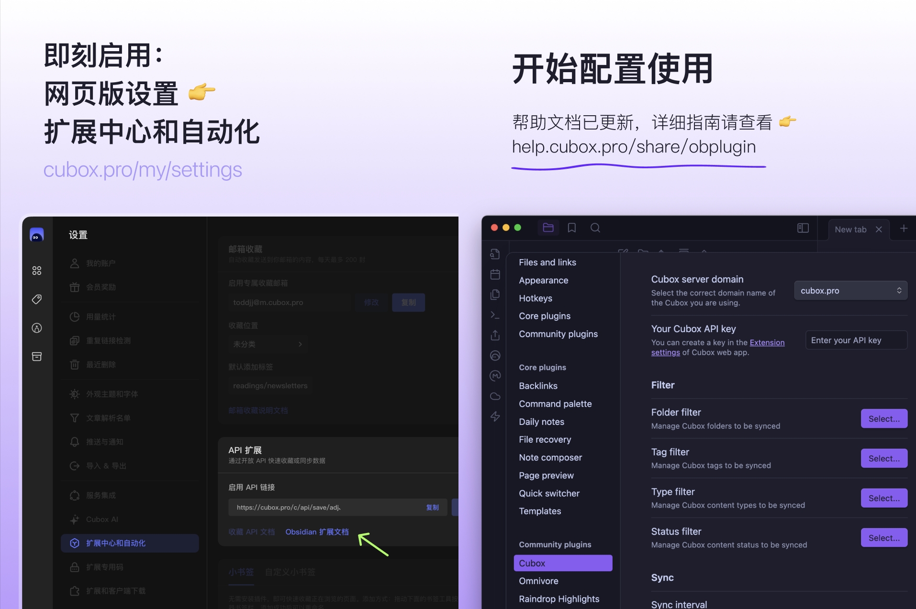916x609 pixels.
Task: Click Select for Folder filter
Action: pos(884,419)
